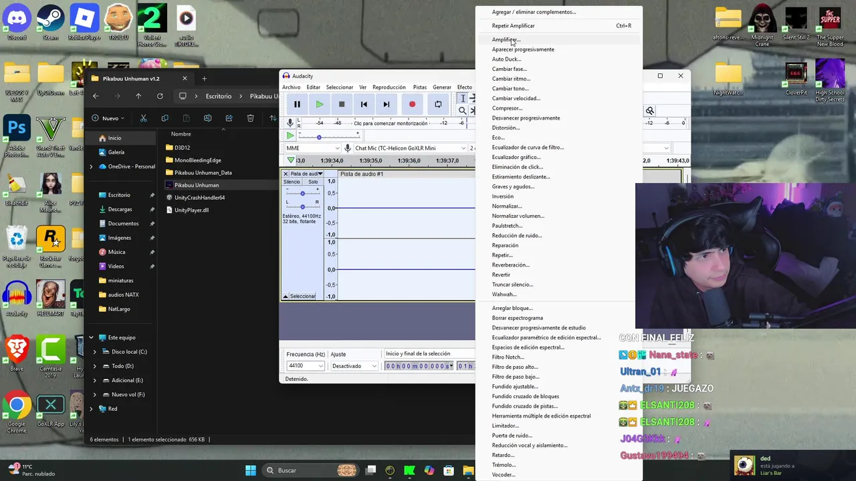The image size is (856, 481).
Task: Open Descargas in the Explorer sidebar
Action: coord(120,209)
